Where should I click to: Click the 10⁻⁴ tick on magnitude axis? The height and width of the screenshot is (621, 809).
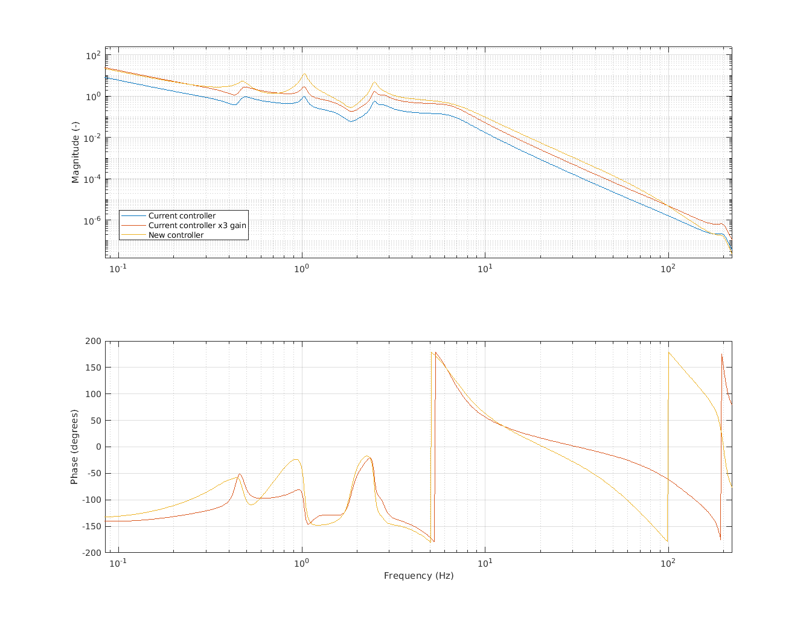tap(92, 180)
